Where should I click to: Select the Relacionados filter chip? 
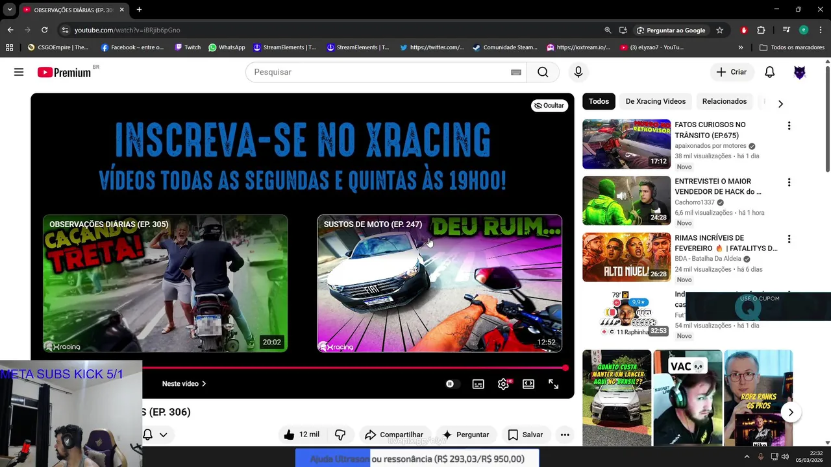tap(724, 101)
